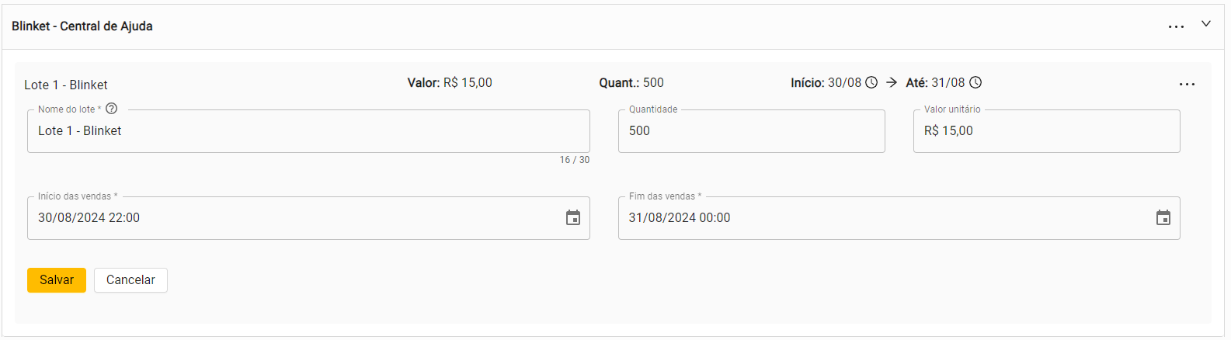Click the arrow icon between Início and Até

pos(892,82)
